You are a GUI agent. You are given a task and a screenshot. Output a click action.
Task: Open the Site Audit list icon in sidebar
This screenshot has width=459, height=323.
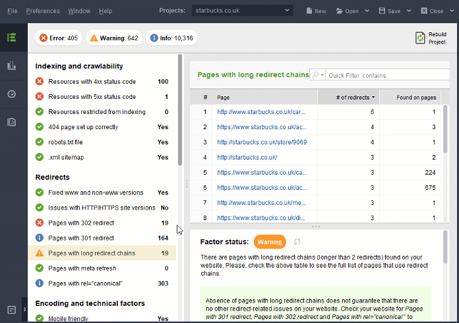click(12, 38)
